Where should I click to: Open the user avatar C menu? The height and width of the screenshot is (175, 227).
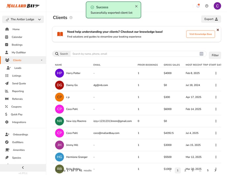coord(217,6)
